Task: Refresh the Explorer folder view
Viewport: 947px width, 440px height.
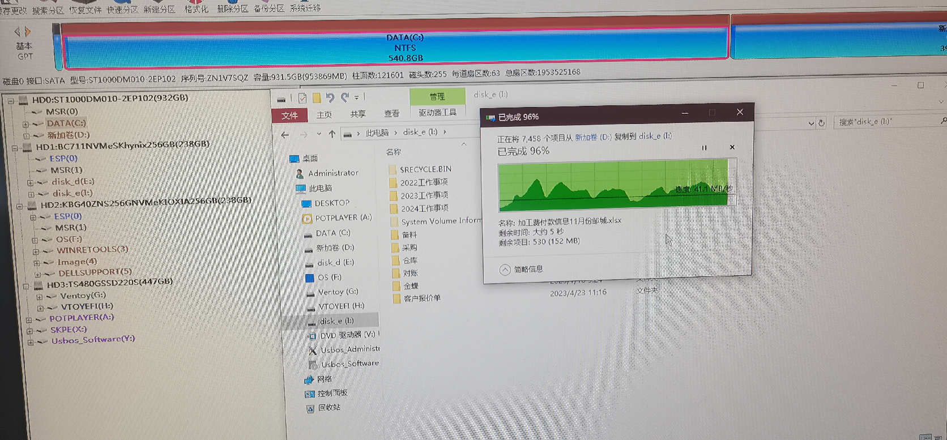Action: (x=821, y=122)
